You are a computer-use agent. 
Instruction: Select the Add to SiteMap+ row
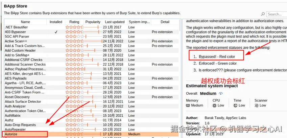tap(92, 55)
